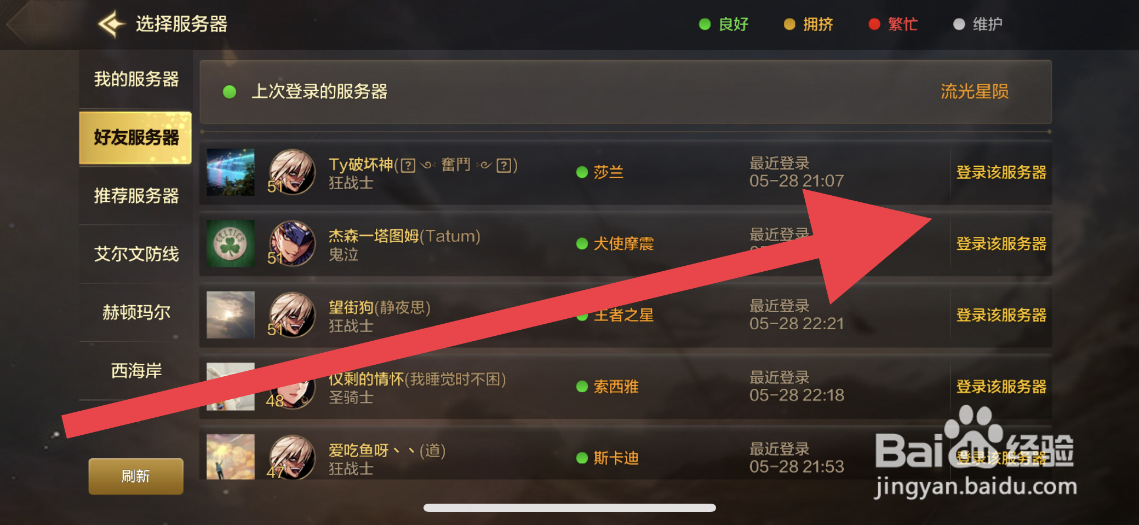
Task: Open Ty破坏神 character avatar
Action: click(293, 172)
